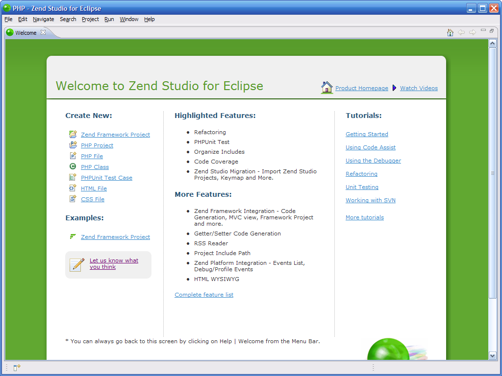The image size is (502, 376).
Task: Click the house icon beside Product Homepage
Action: point(327,88)
